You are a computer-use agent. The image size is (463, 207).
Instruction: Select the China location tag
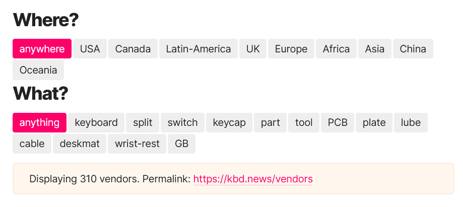413,49
